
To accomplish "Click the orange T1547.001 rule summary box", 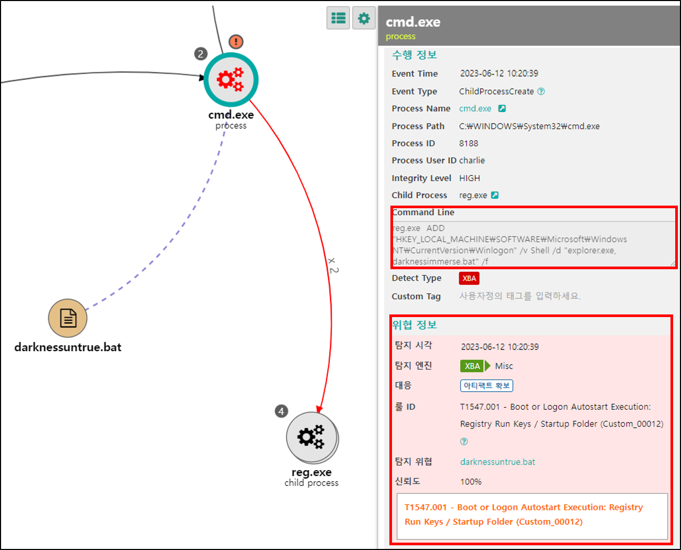I will coord(532,516).
